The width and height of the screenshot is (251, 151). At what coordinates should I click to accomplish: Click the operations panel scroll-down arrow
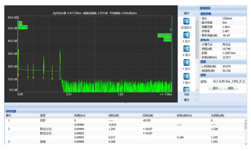click(197, 90)
